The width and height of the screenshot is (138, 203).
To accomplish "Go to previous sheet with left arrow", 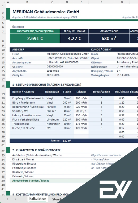I will coord(7,199).
